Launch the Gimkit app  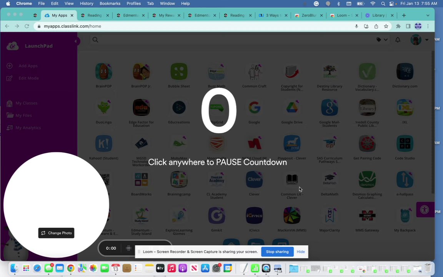tap(217, 215)
